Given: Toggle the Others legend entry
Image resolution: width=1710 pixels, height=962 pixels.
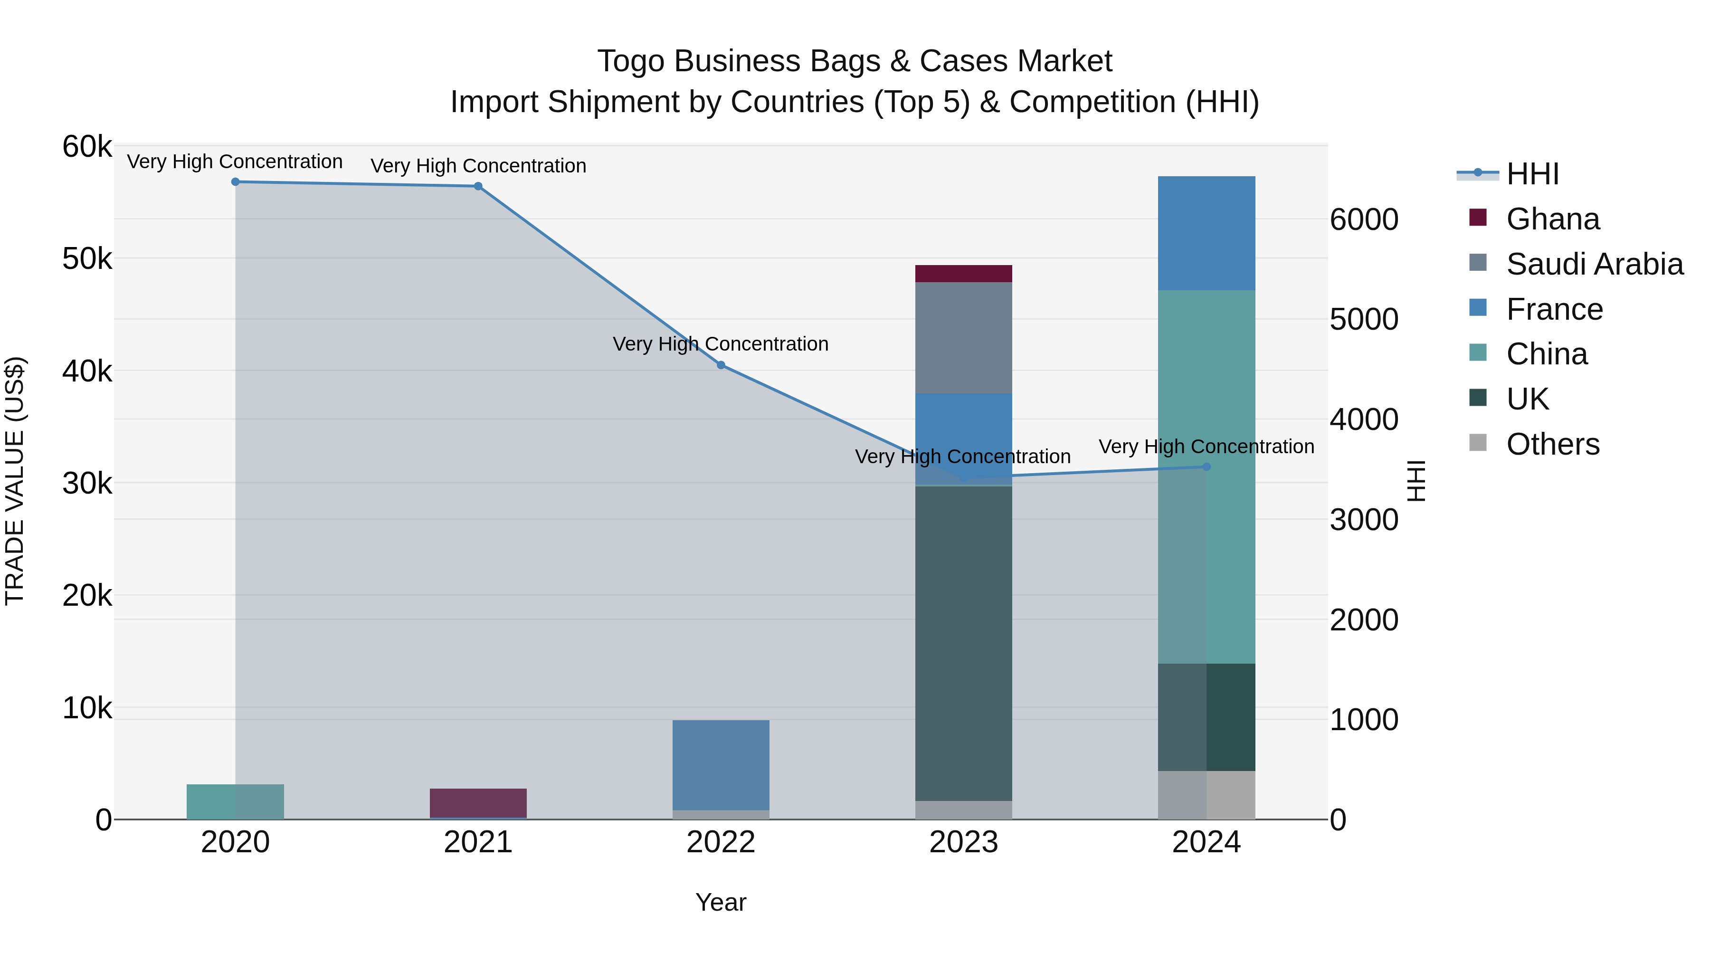Looking at the screenshot, I should tap(1534, 444).
